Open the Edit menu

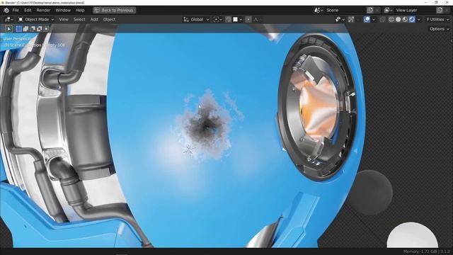tap(28, 10)
